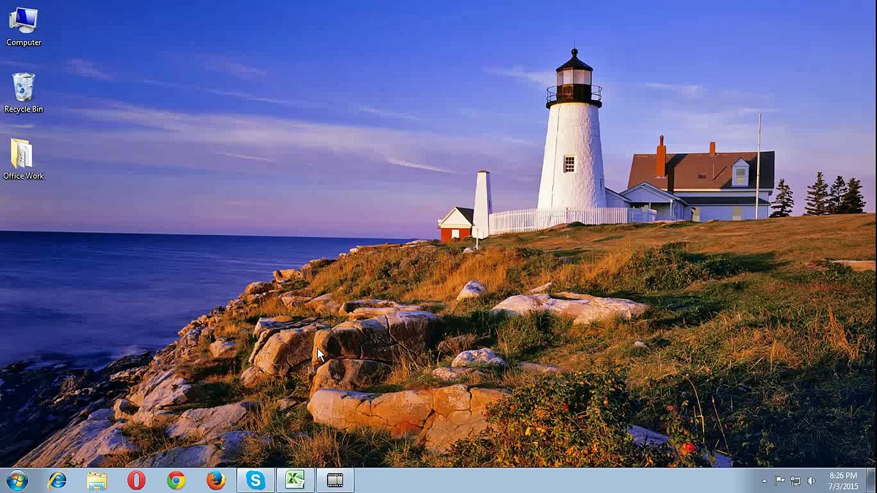
Task: Switch to Skype in taskbar
Action: (x=256, y=481)
